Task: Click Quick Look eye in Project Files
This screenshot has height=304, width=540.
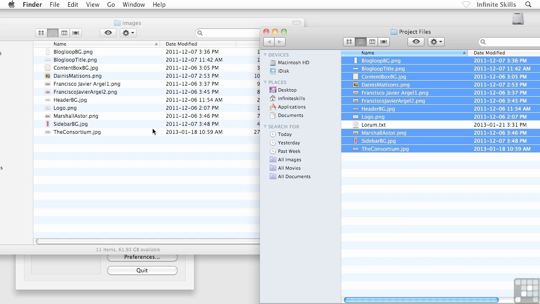Action: pos(416,42)
